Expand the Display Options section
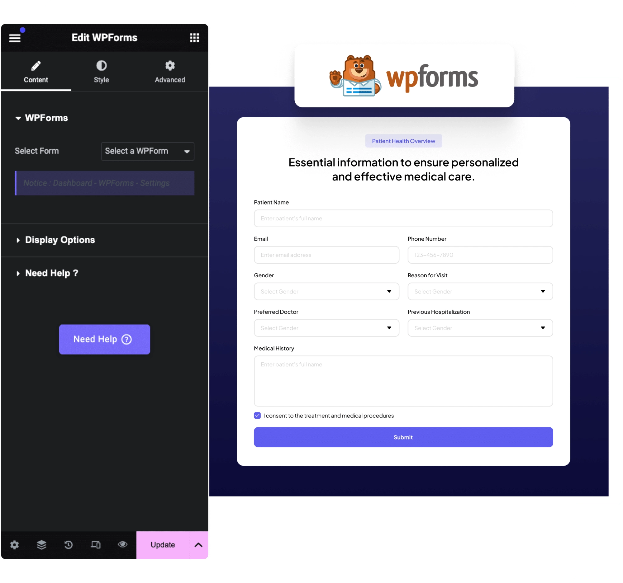Viewport: 623px width, 583px height. pyautogui.click(x=59, y=239)
